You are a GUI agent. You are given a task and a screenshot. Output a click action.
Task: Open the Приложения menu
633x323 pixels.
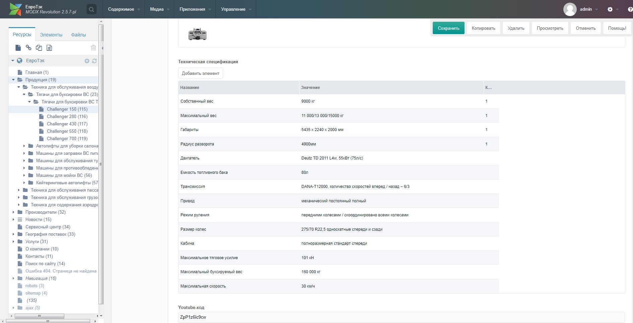195,9
